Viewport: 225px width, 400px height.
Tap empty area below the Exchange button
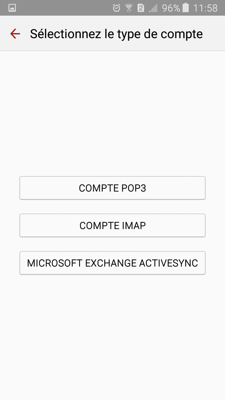112,331
